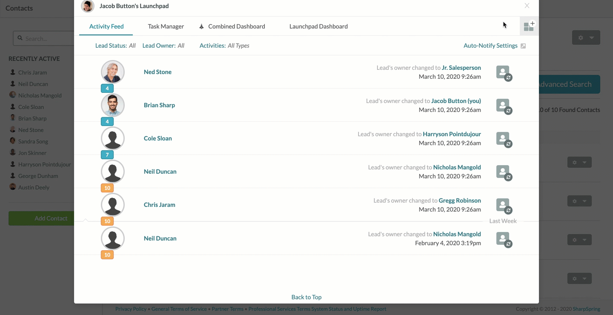Open the Lead Status filter dropdown
This screenshot has height=315, width=613.
(x=115, y=46)
